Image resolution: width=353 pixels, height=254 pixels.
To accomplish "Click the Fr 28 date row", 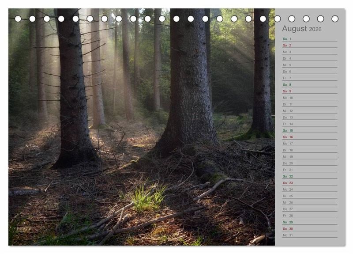I will click(x=309, y=216).
